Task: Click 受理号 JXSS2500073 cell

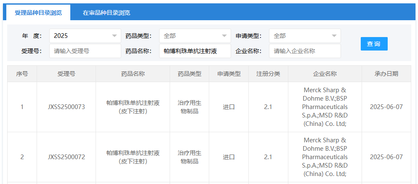Action: click(x=66, y=107)
